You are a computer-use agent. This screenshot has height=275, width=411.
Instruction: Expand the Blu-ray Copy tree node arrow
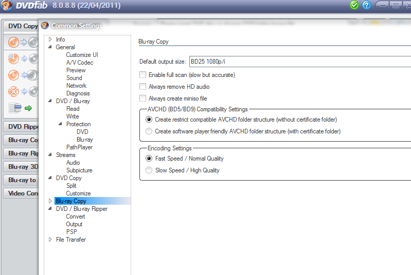[x=50, y=201]
